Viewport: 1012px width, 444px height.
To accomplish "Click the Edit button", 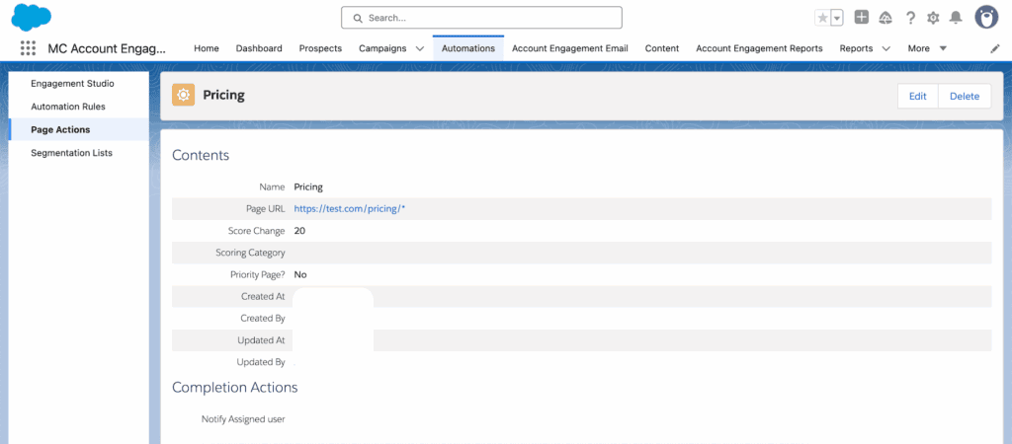I will [918, 96].
